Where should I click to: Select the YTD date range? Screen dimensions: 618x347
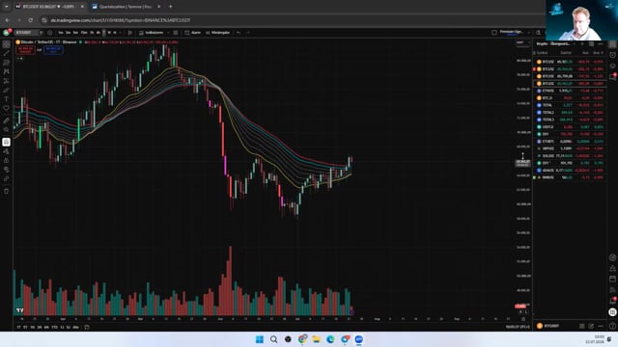tap(54, 327)
